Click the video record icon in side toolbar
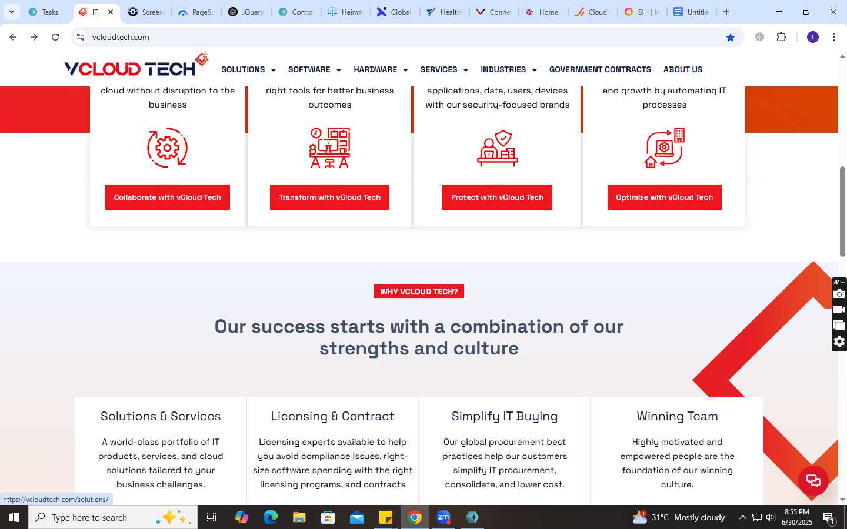Screen dimensions: 847x529 tap(839, 310)
